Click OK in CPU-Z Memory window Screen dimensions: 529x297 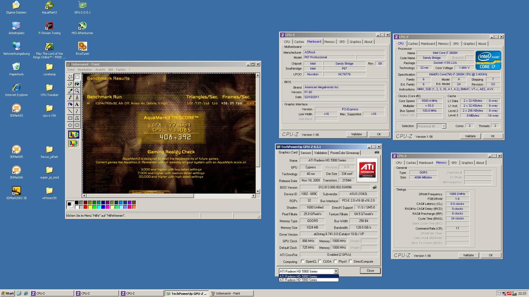pyautogui.click(x=491, y=255)
